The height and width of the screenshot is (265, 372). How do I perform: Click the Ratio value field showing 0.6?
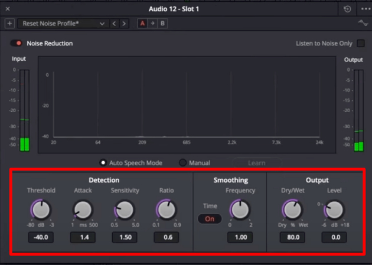click(x=166, y=237)
